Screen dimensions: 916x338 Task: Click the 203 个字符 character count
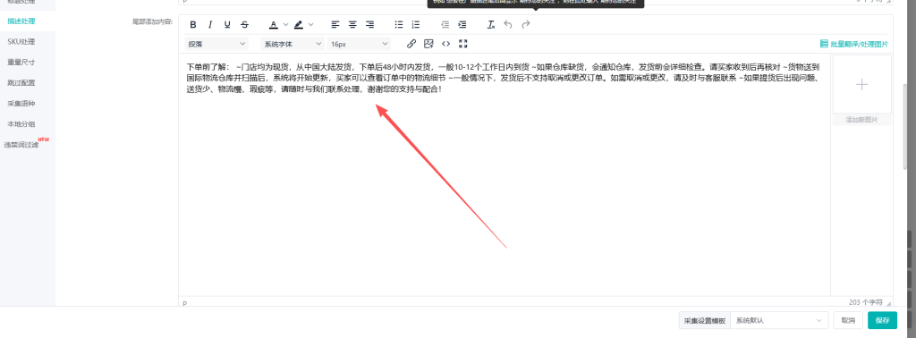coord(866,302)
